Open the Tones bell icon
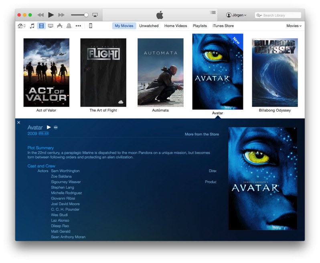Image resolution: width=320 pixels, height=263 pixels. 69,26
